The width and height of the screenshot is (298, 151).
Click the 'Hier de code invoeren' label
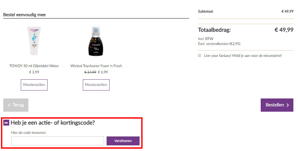pyautogui.click(x=29, y=132)
